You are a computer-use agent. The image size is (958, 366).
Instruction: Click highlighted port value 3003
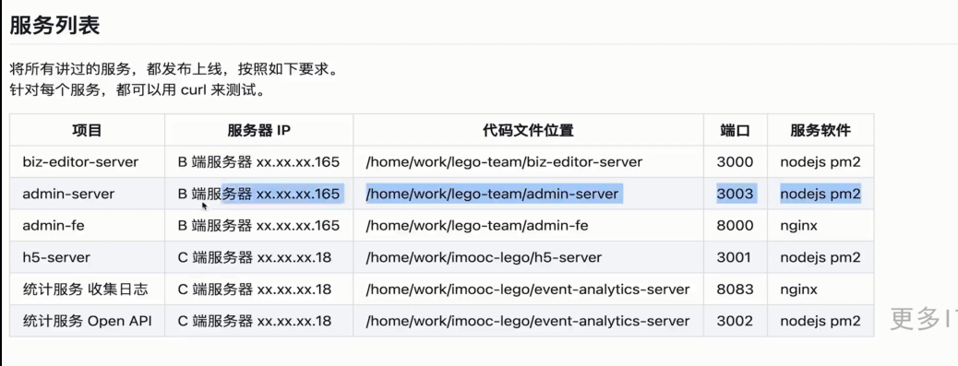point(736,194)
